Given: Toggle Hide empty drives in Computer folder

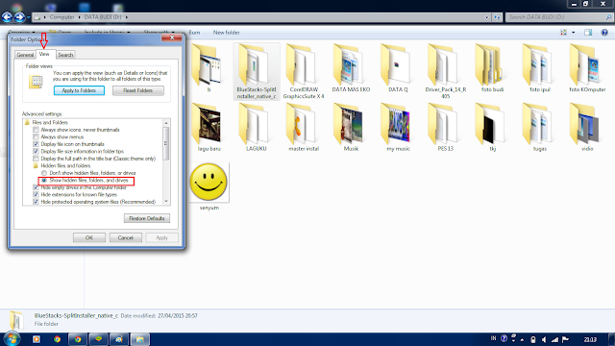Looking at the screenshot, I should [x=37, y=187].
